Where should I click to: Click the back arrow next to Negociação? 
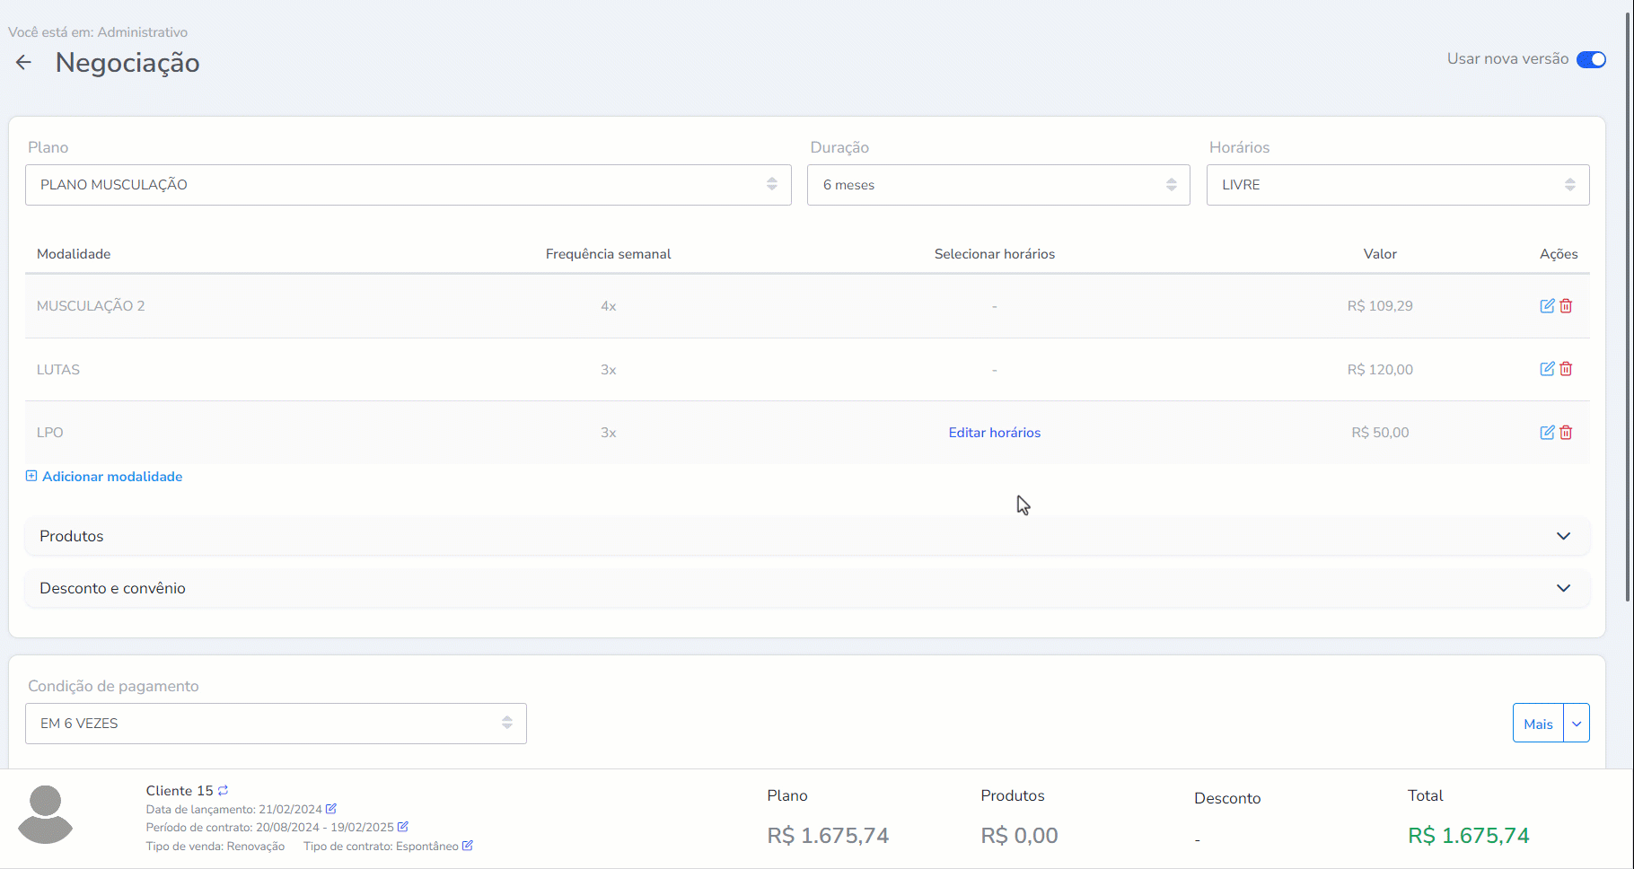pyautogui.click(x=23, y=62)
